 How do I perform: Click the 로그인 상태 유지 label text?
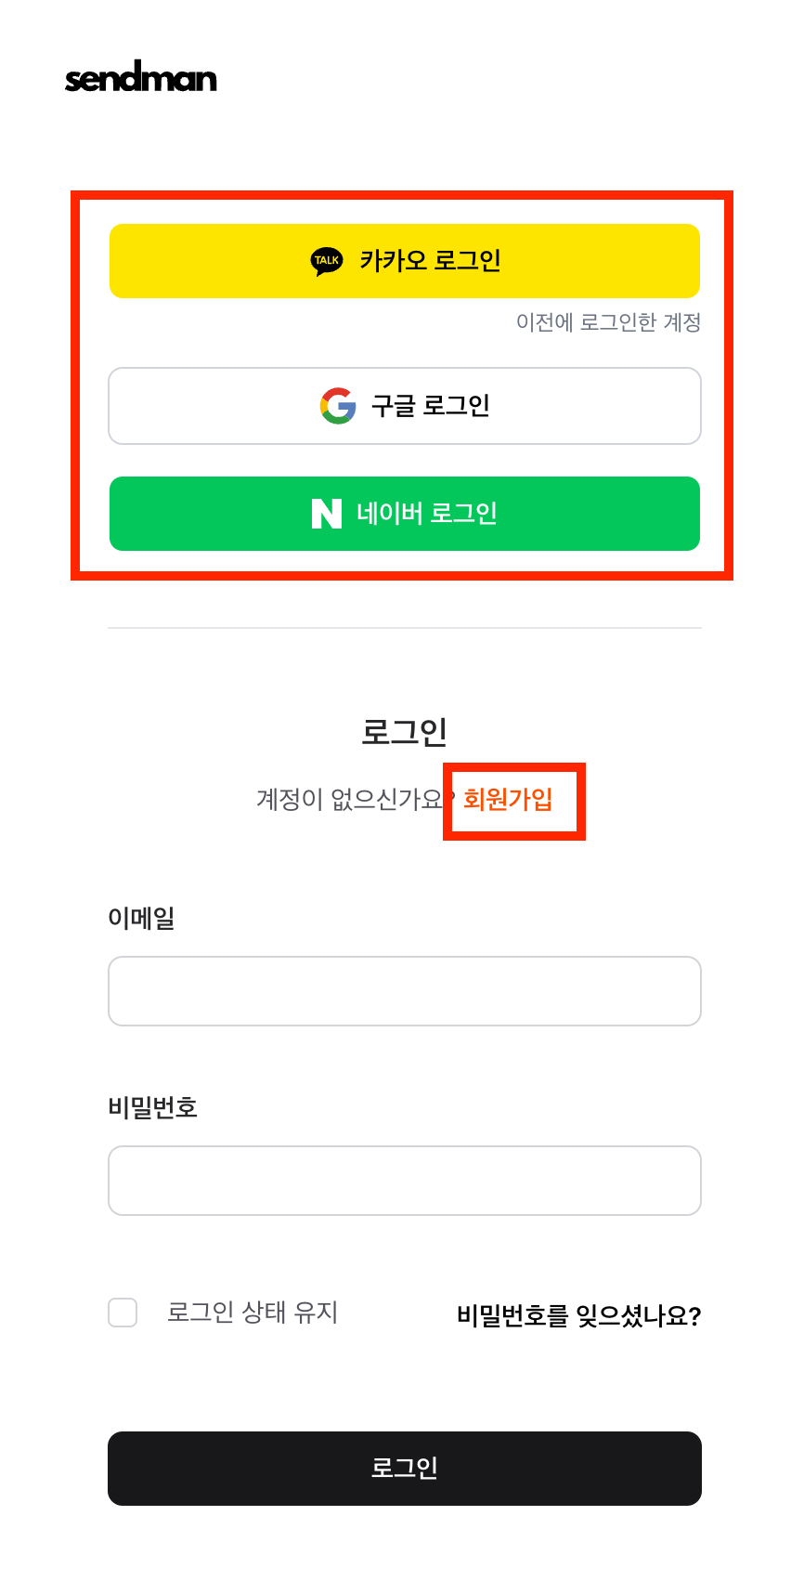253,1313
